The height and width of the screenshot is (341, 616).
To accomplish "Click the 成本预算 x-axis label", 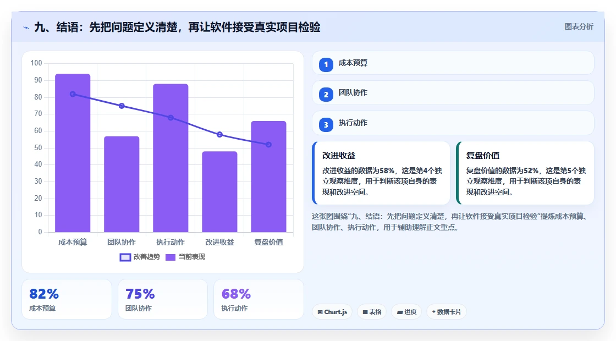I will pyautogui.click(x=73, y=243).
